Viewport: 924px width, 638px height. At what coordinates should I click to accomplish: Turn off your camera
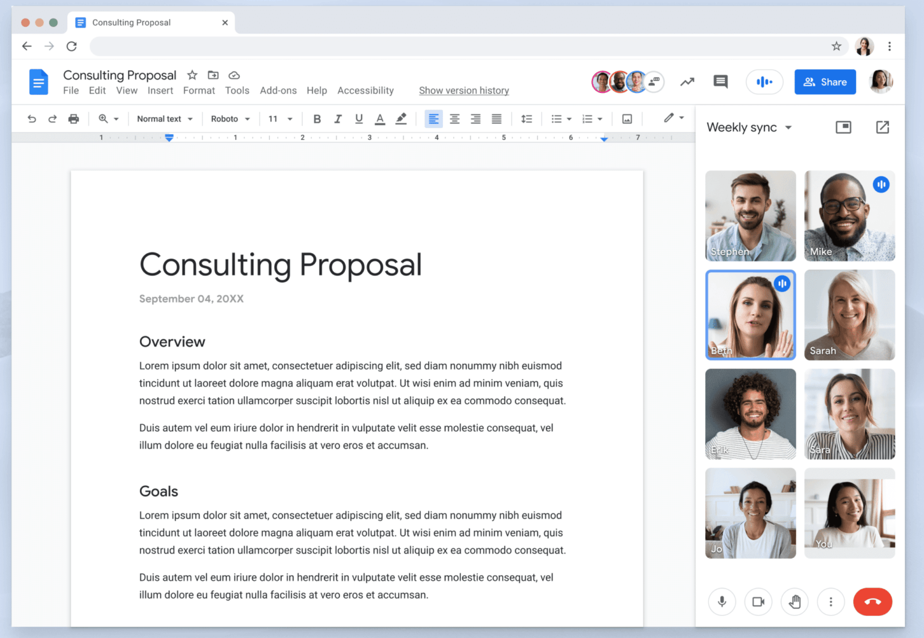pos(758,602)
